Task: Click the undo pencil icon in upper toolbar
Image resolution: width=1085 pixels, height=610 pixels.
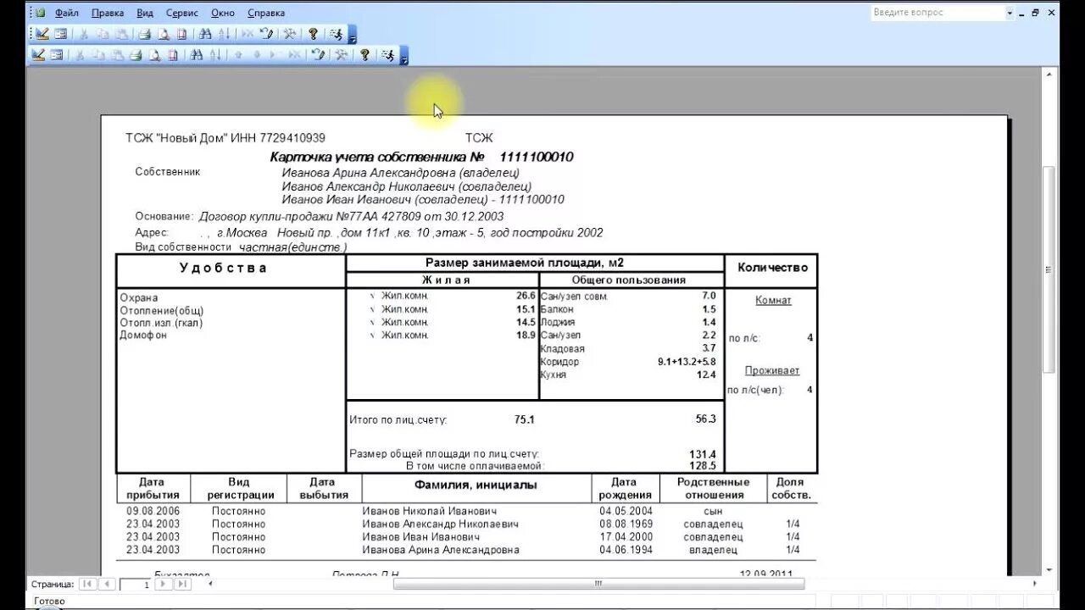Action: coord(267,34)
